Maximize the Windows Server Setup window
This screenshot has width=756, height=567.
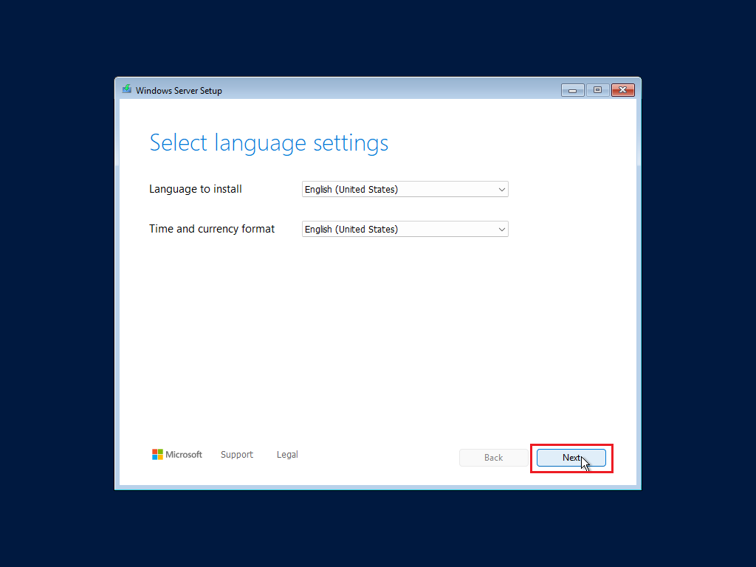(x=597, y=90)
